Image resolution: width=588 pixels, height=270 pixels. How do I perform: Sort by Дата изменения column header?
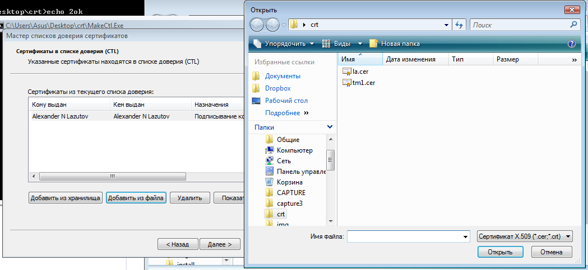point(415,59)
